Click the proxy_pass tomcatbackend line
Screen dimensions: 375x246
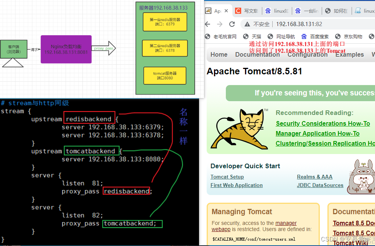pyautogui.click(x=109, y=223)
